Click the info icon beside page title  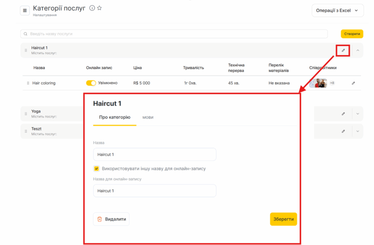[92, 8]
